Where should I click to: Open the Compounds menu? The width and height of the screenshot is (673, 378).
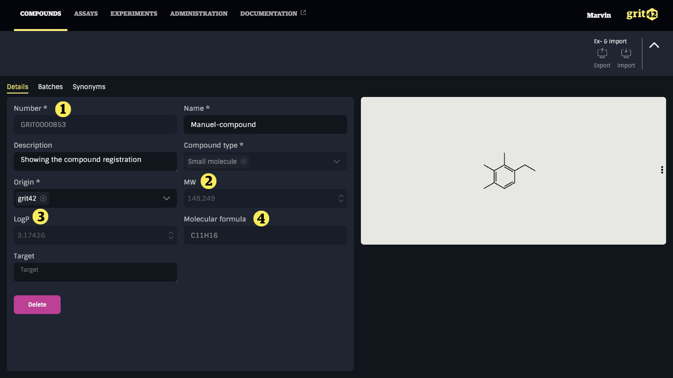coord(40,14)
